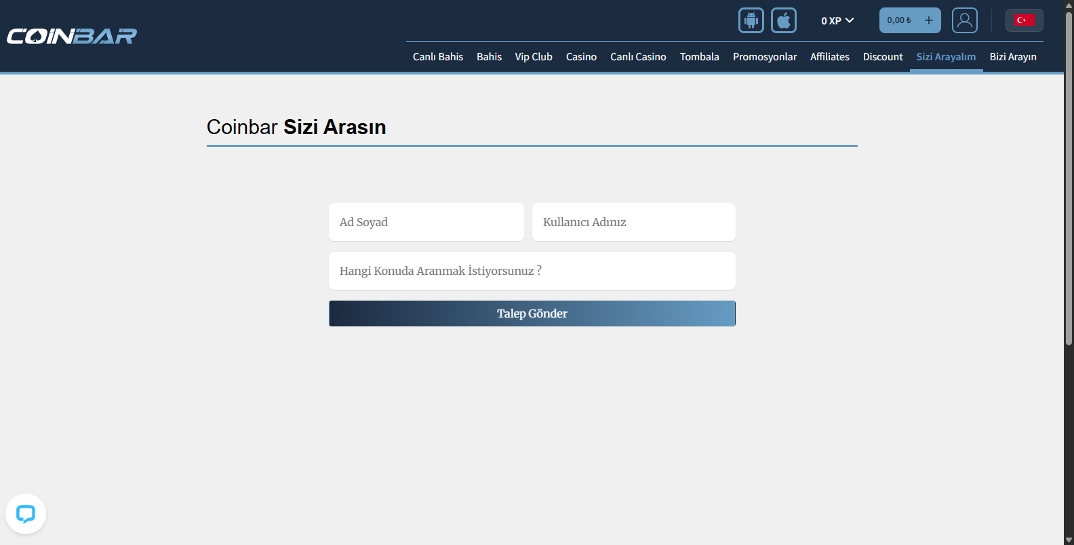Open Bahis menu item
The image size is (1074, 545).
[490, 57]
